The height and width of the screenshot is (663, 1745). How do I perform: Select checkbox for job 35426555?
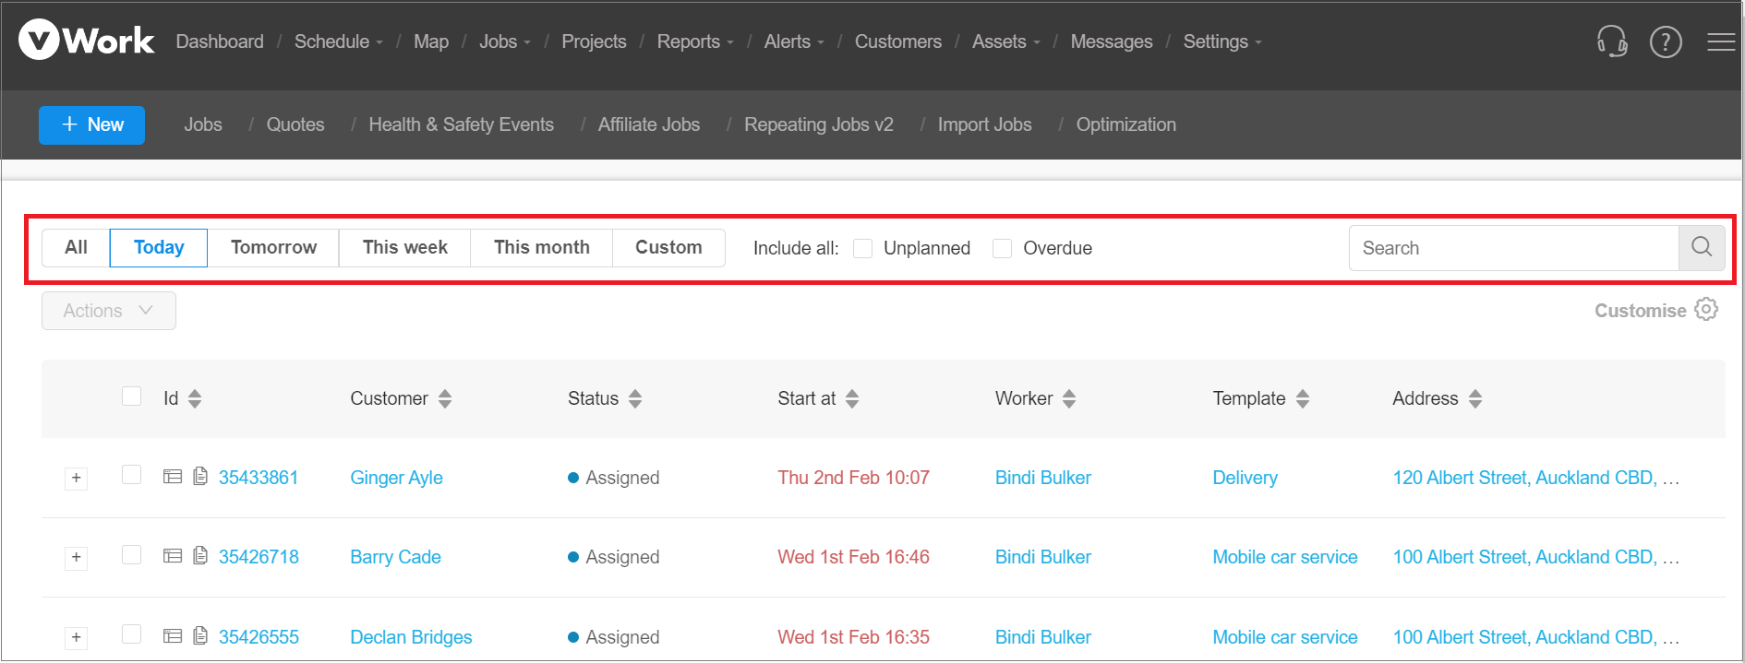132,633
